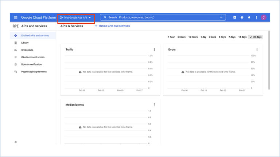This screenshot has width=280, height=157.
Task: Click the plus icon beside Enable APIs
Action: coord(96,26)
